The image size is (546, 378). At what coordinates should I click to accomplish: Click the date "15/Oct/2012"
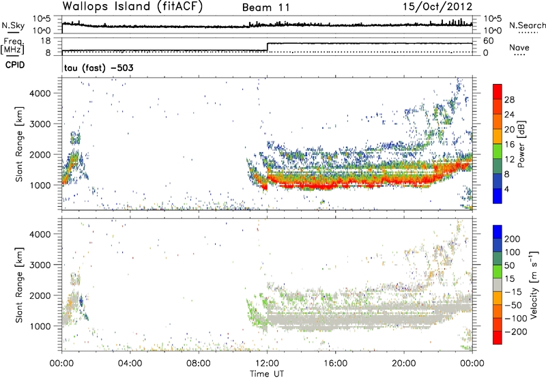(x=437, y=7)
